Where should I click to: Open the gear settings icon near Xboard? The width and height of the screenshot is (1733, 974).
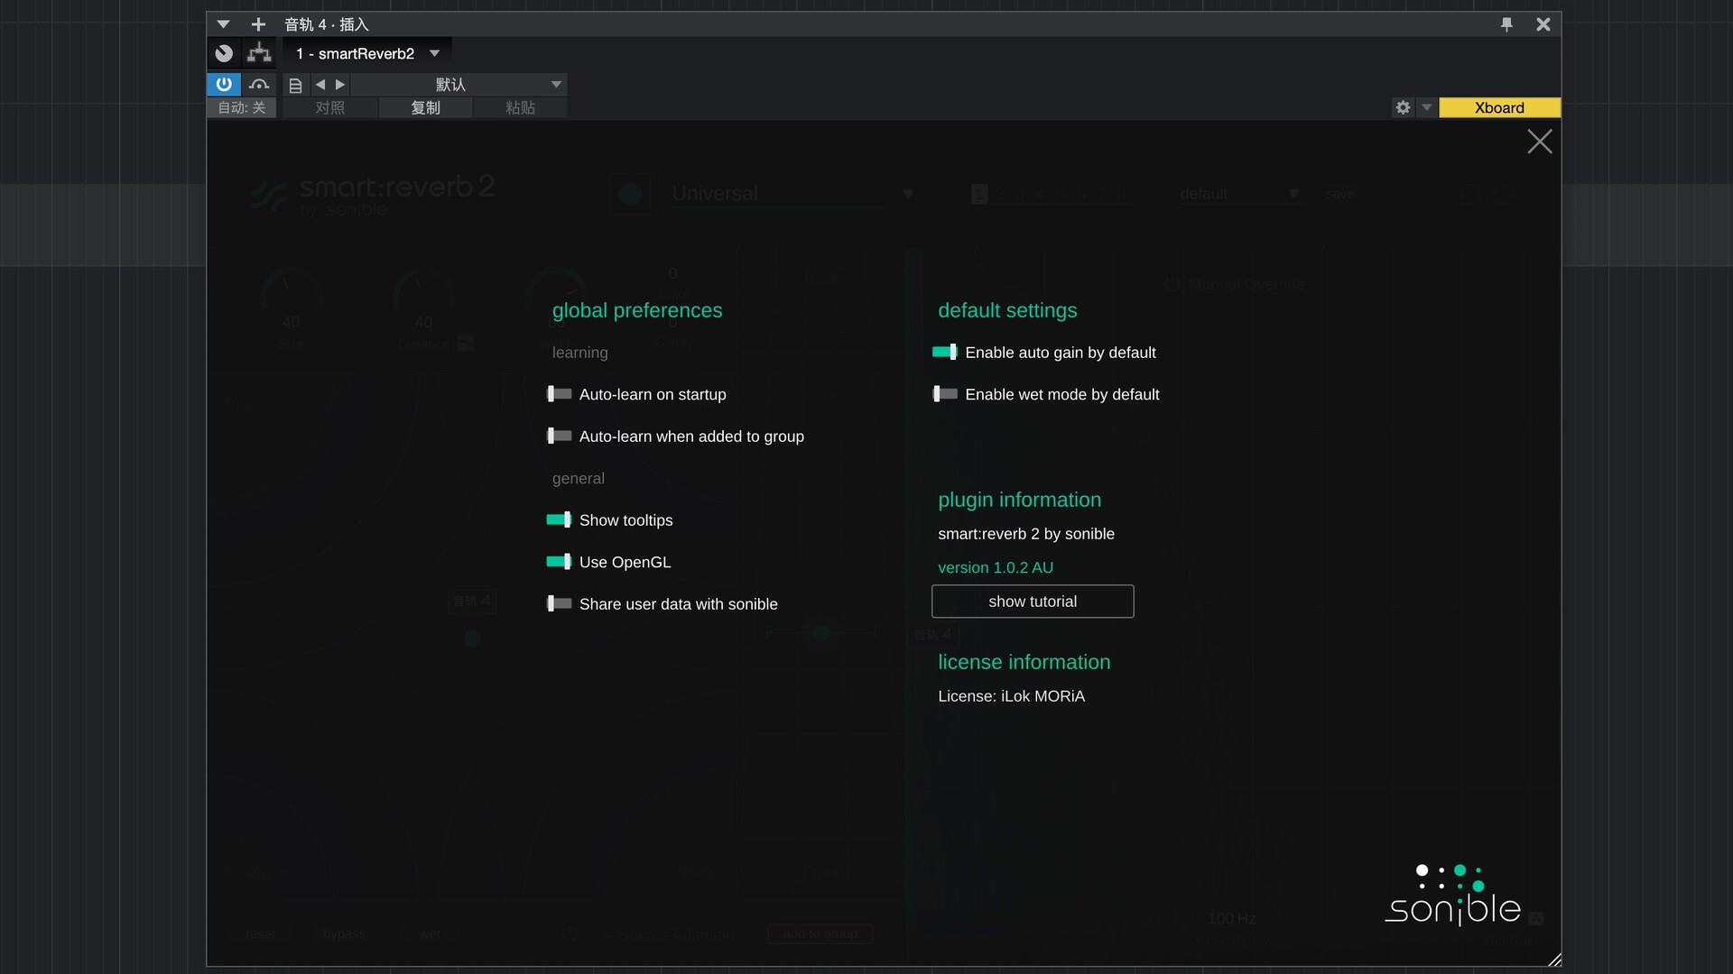(1403, 107)
